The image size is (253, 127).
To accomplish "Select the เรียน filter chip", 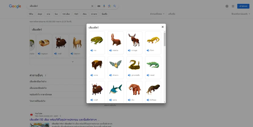I will point(85,14).
